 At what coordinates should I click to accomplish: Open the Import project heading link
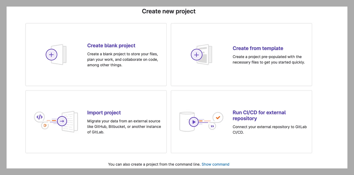104,113
